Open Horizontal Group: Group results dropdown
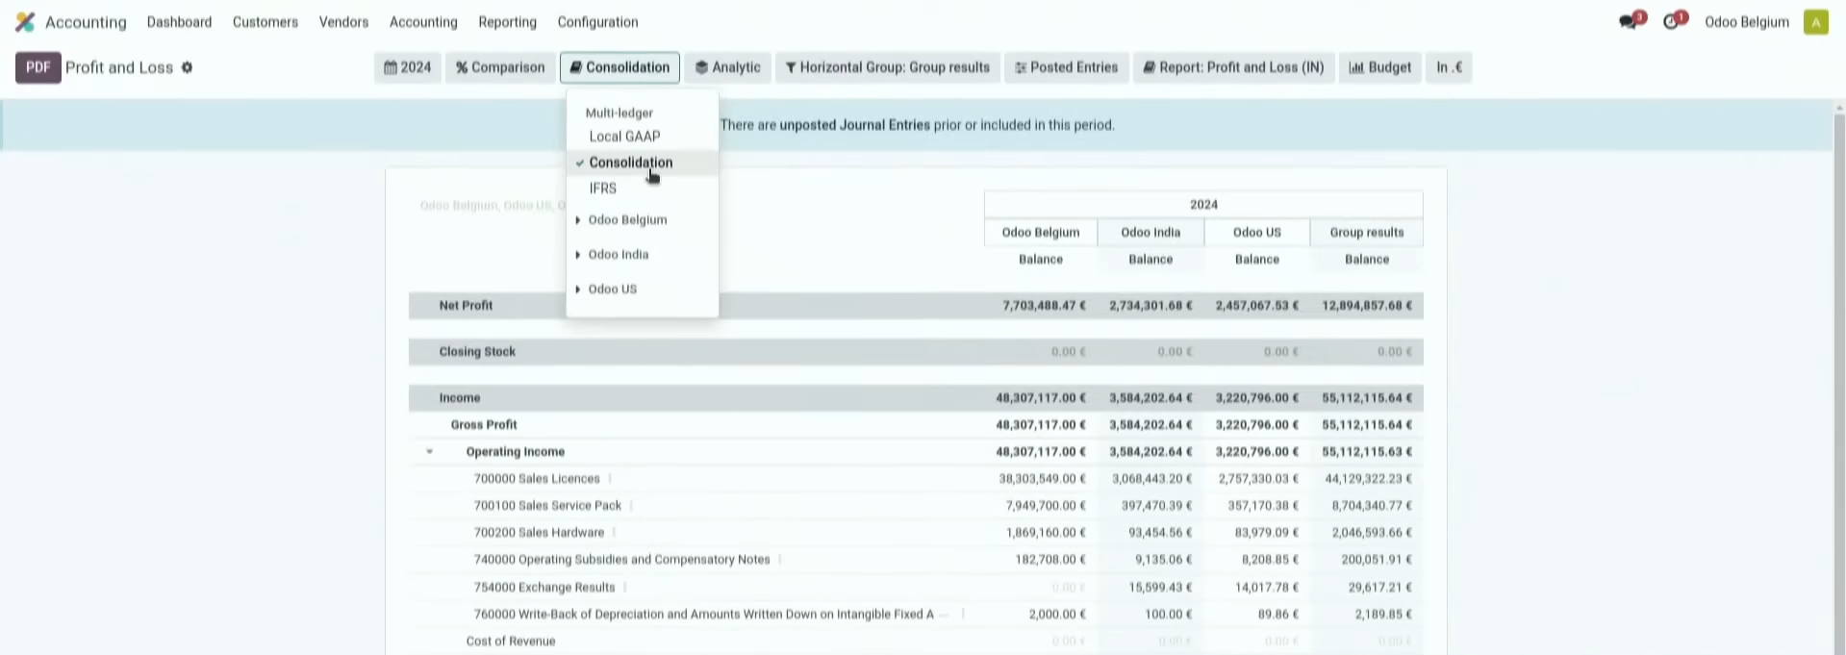The image size is (1846, 655). coord(888,67)
